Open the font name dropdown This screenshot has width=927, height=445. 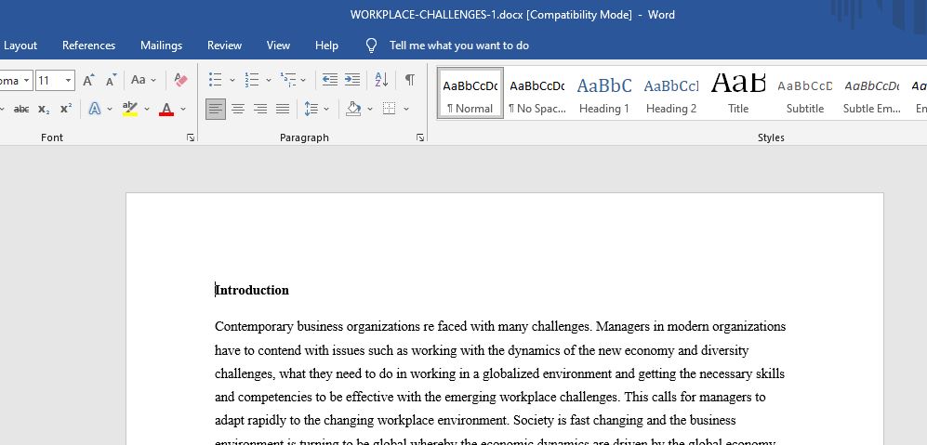pos(27,81)
